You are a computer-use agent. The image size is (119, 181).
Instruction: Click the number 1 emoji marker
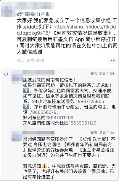click(26, 91)
